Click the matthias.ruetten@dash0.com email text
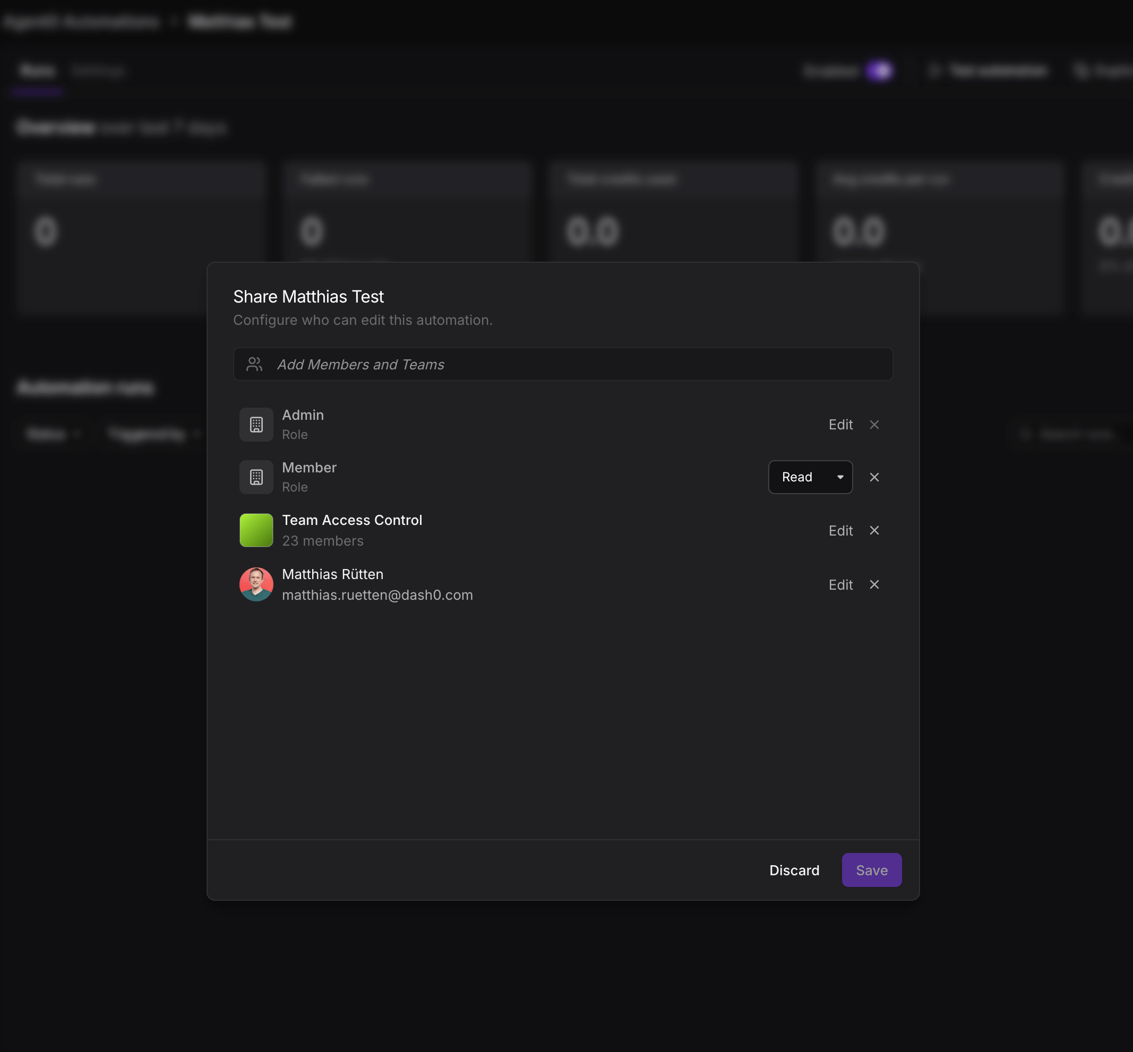Viewport: 1133px width, 1052px height. 377,595
